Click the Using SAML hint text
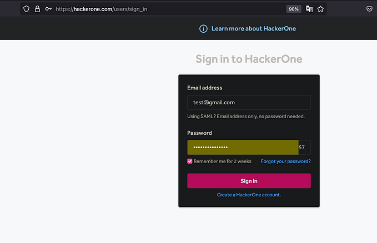Viewport: 377px width, 243px height. (x=246, y=117)
